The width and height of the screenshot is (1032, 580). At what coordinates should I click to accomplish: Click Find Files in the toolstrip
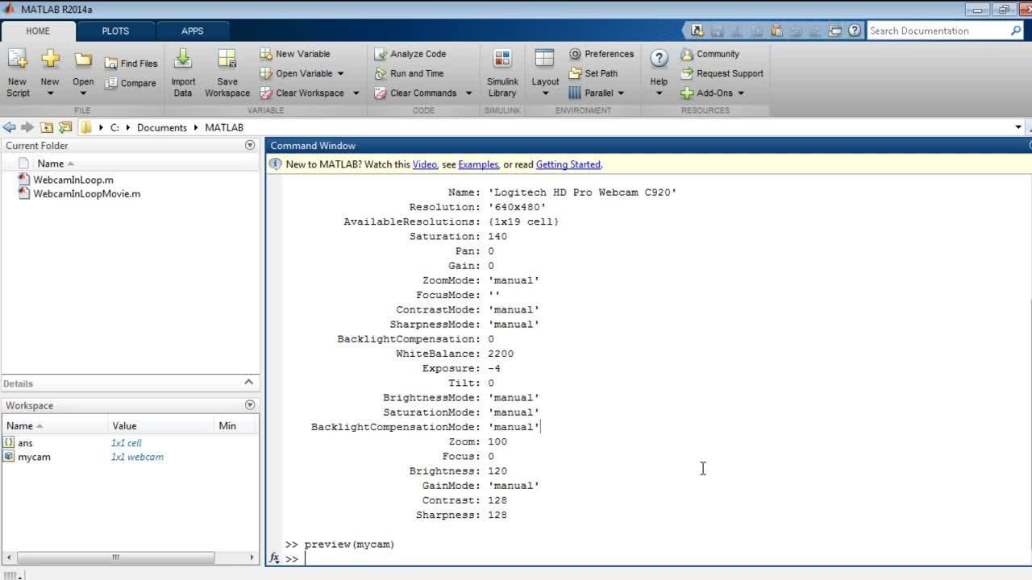pos(130,64)
